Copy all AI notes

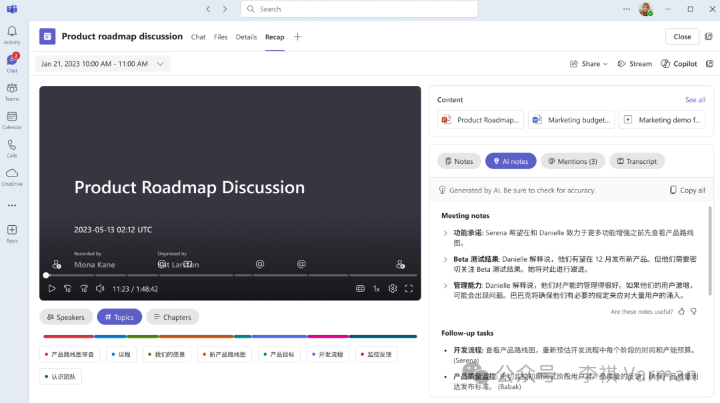tap(687, 190)
